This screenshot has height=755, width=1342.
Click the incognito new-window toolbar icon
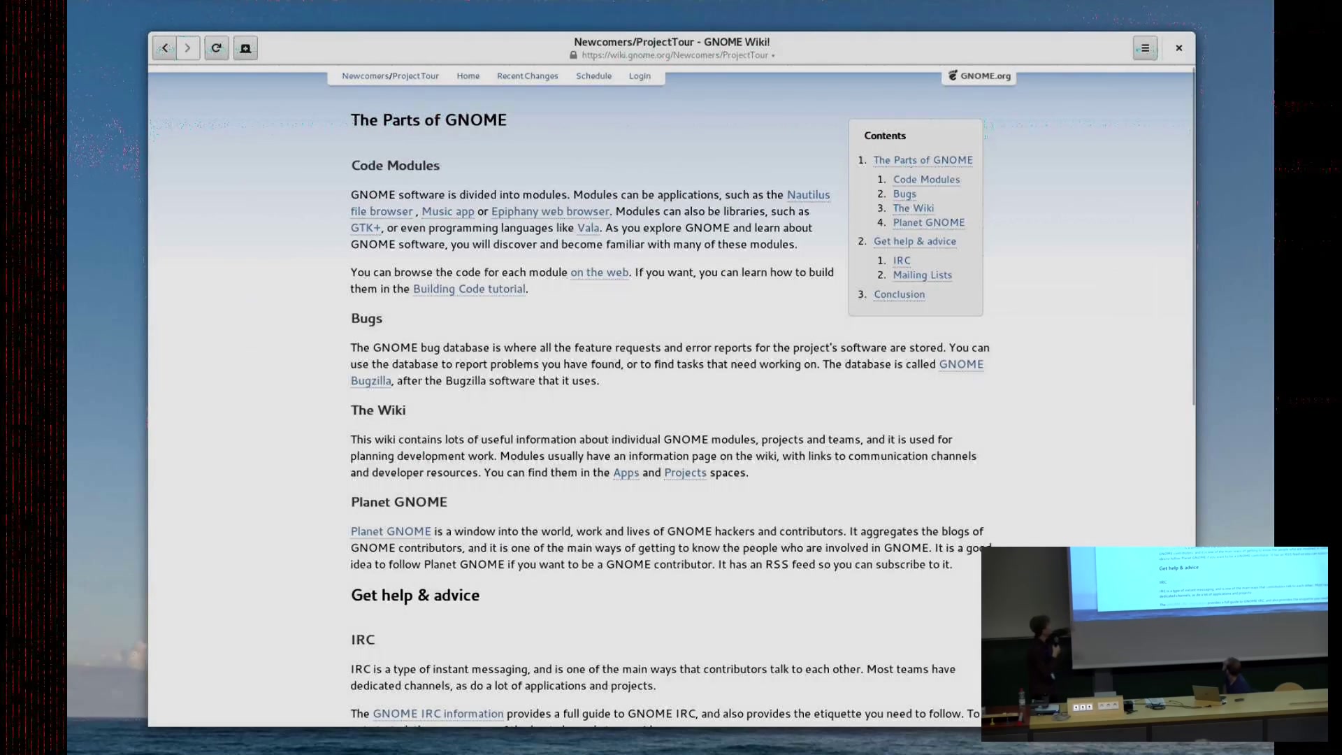coord(245,48)
